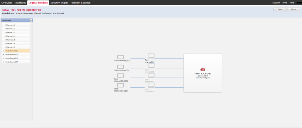This screenshot has height=128, width=302.
Task: Click the Port-channel27 diagram icon
Action: click(x=151, y=85)
